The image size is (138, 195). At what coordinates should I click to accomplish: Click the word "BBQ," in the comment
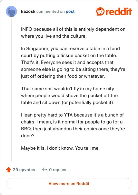click(x=26, y=129)
